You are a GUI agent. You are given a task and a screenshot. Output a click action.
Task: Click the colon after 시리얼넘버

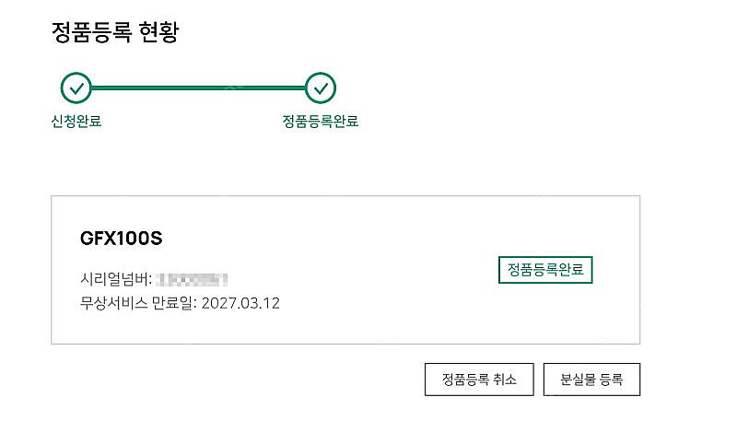point(150,281)
